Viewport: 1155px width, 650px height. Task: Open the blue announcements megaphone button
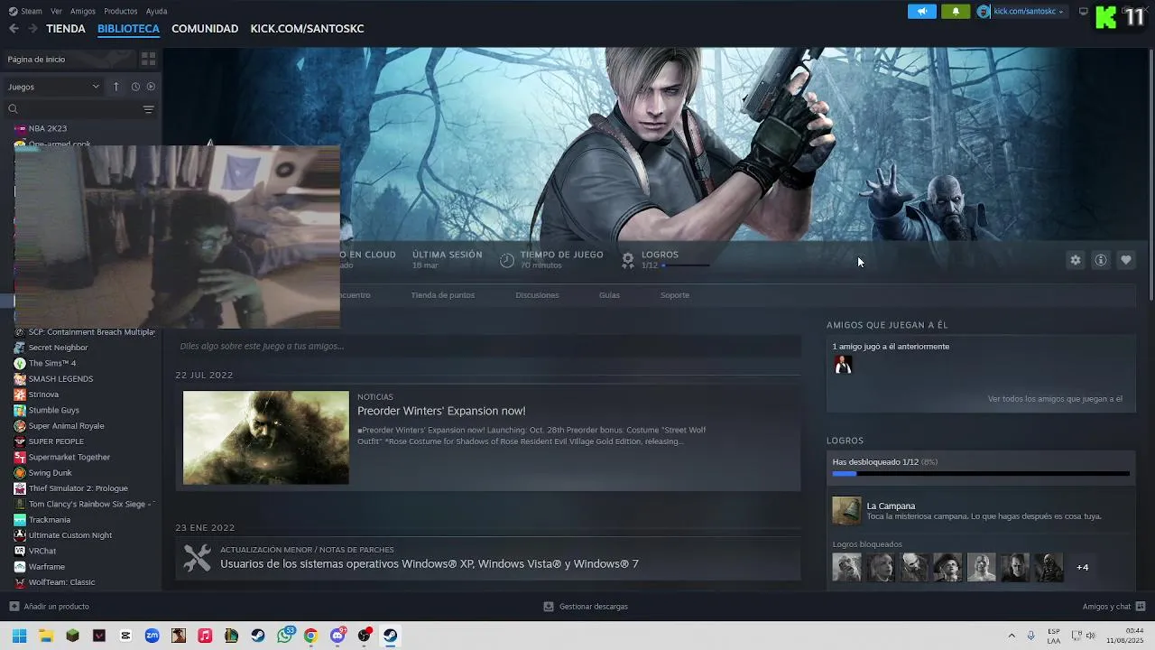[921, 12]
